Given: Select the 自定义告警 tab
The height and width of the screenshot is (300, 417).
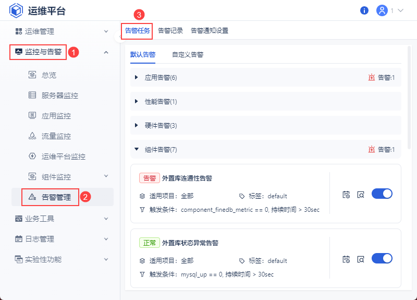Looking at the screenshot, I should (x=188, y=54).
